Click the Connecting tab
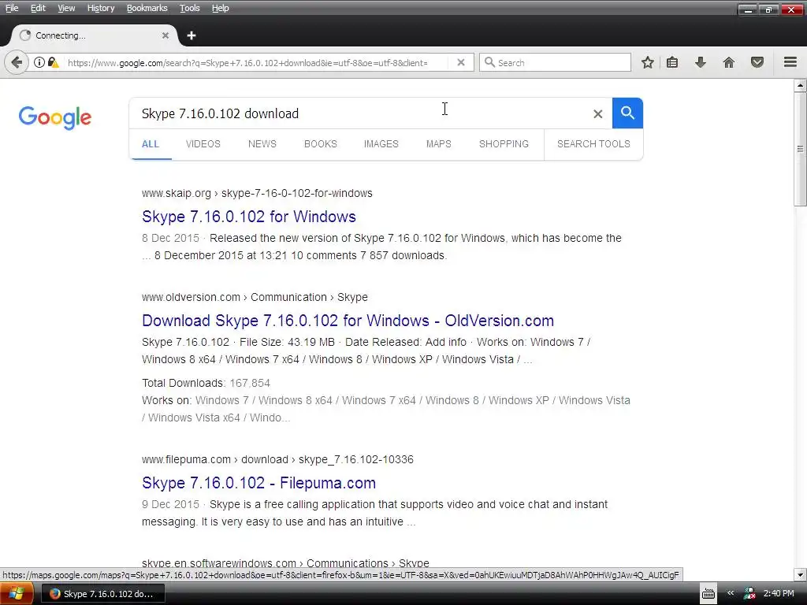Screen dimensions: 807x605 coord(95,35)
